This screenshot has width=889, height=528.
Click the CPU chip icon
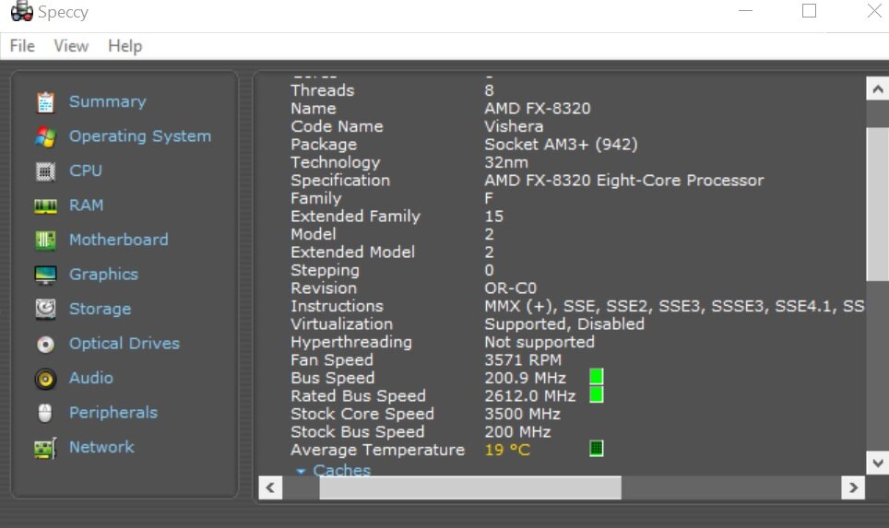[x=45, y=171]
